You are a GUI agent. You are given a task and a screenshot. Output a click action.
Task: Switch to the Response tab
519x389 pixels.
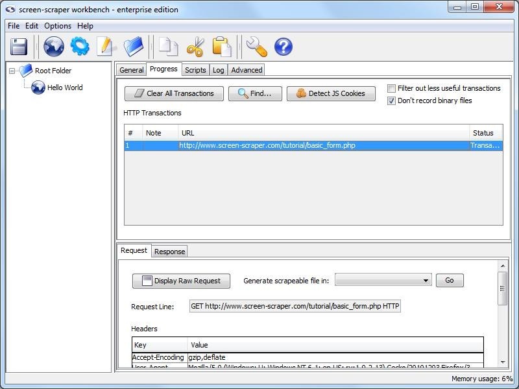(169, 252)
